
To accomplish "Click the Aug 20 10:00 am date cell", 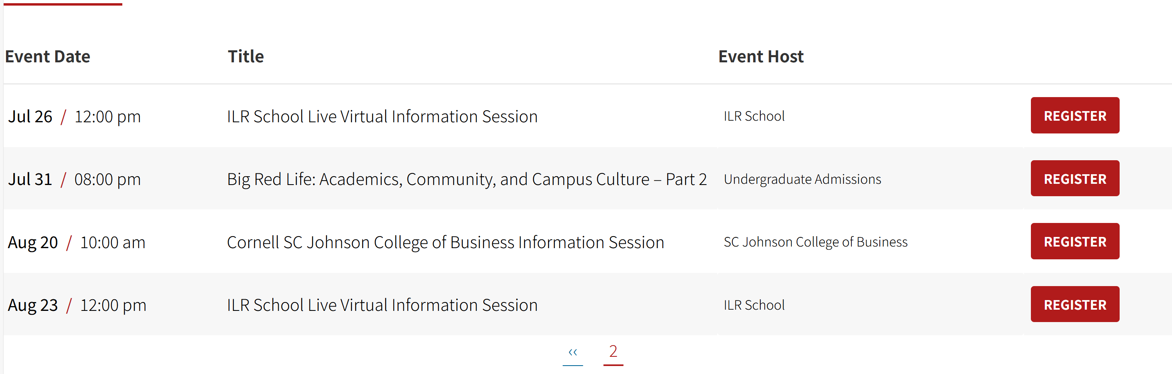I will point(76,243).
